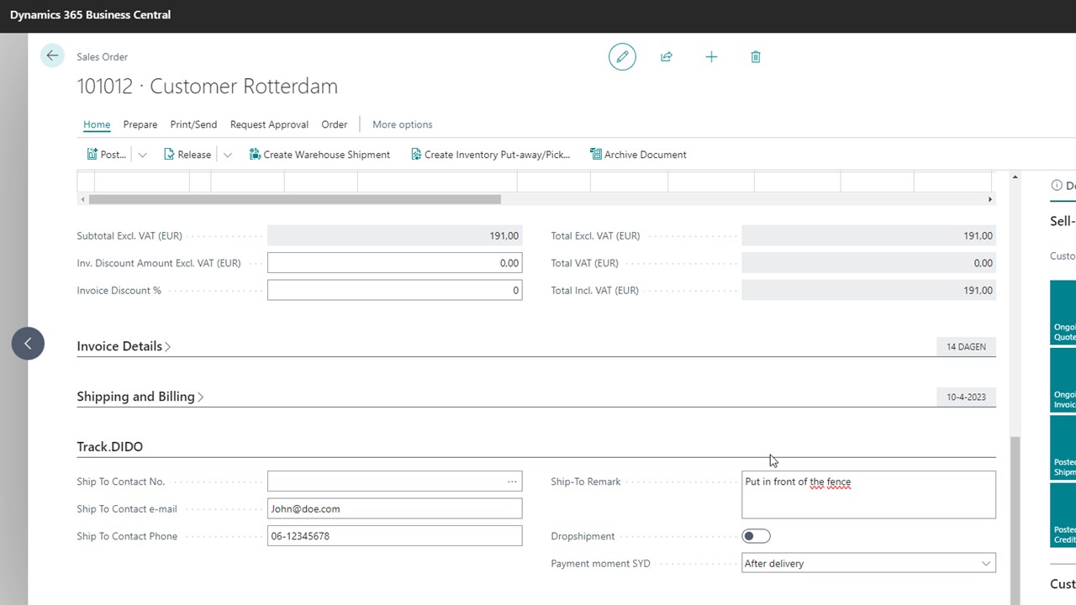Click the delete trash icon
The height and width of the screenshot is (605, 1076).
tap(756, 57)
